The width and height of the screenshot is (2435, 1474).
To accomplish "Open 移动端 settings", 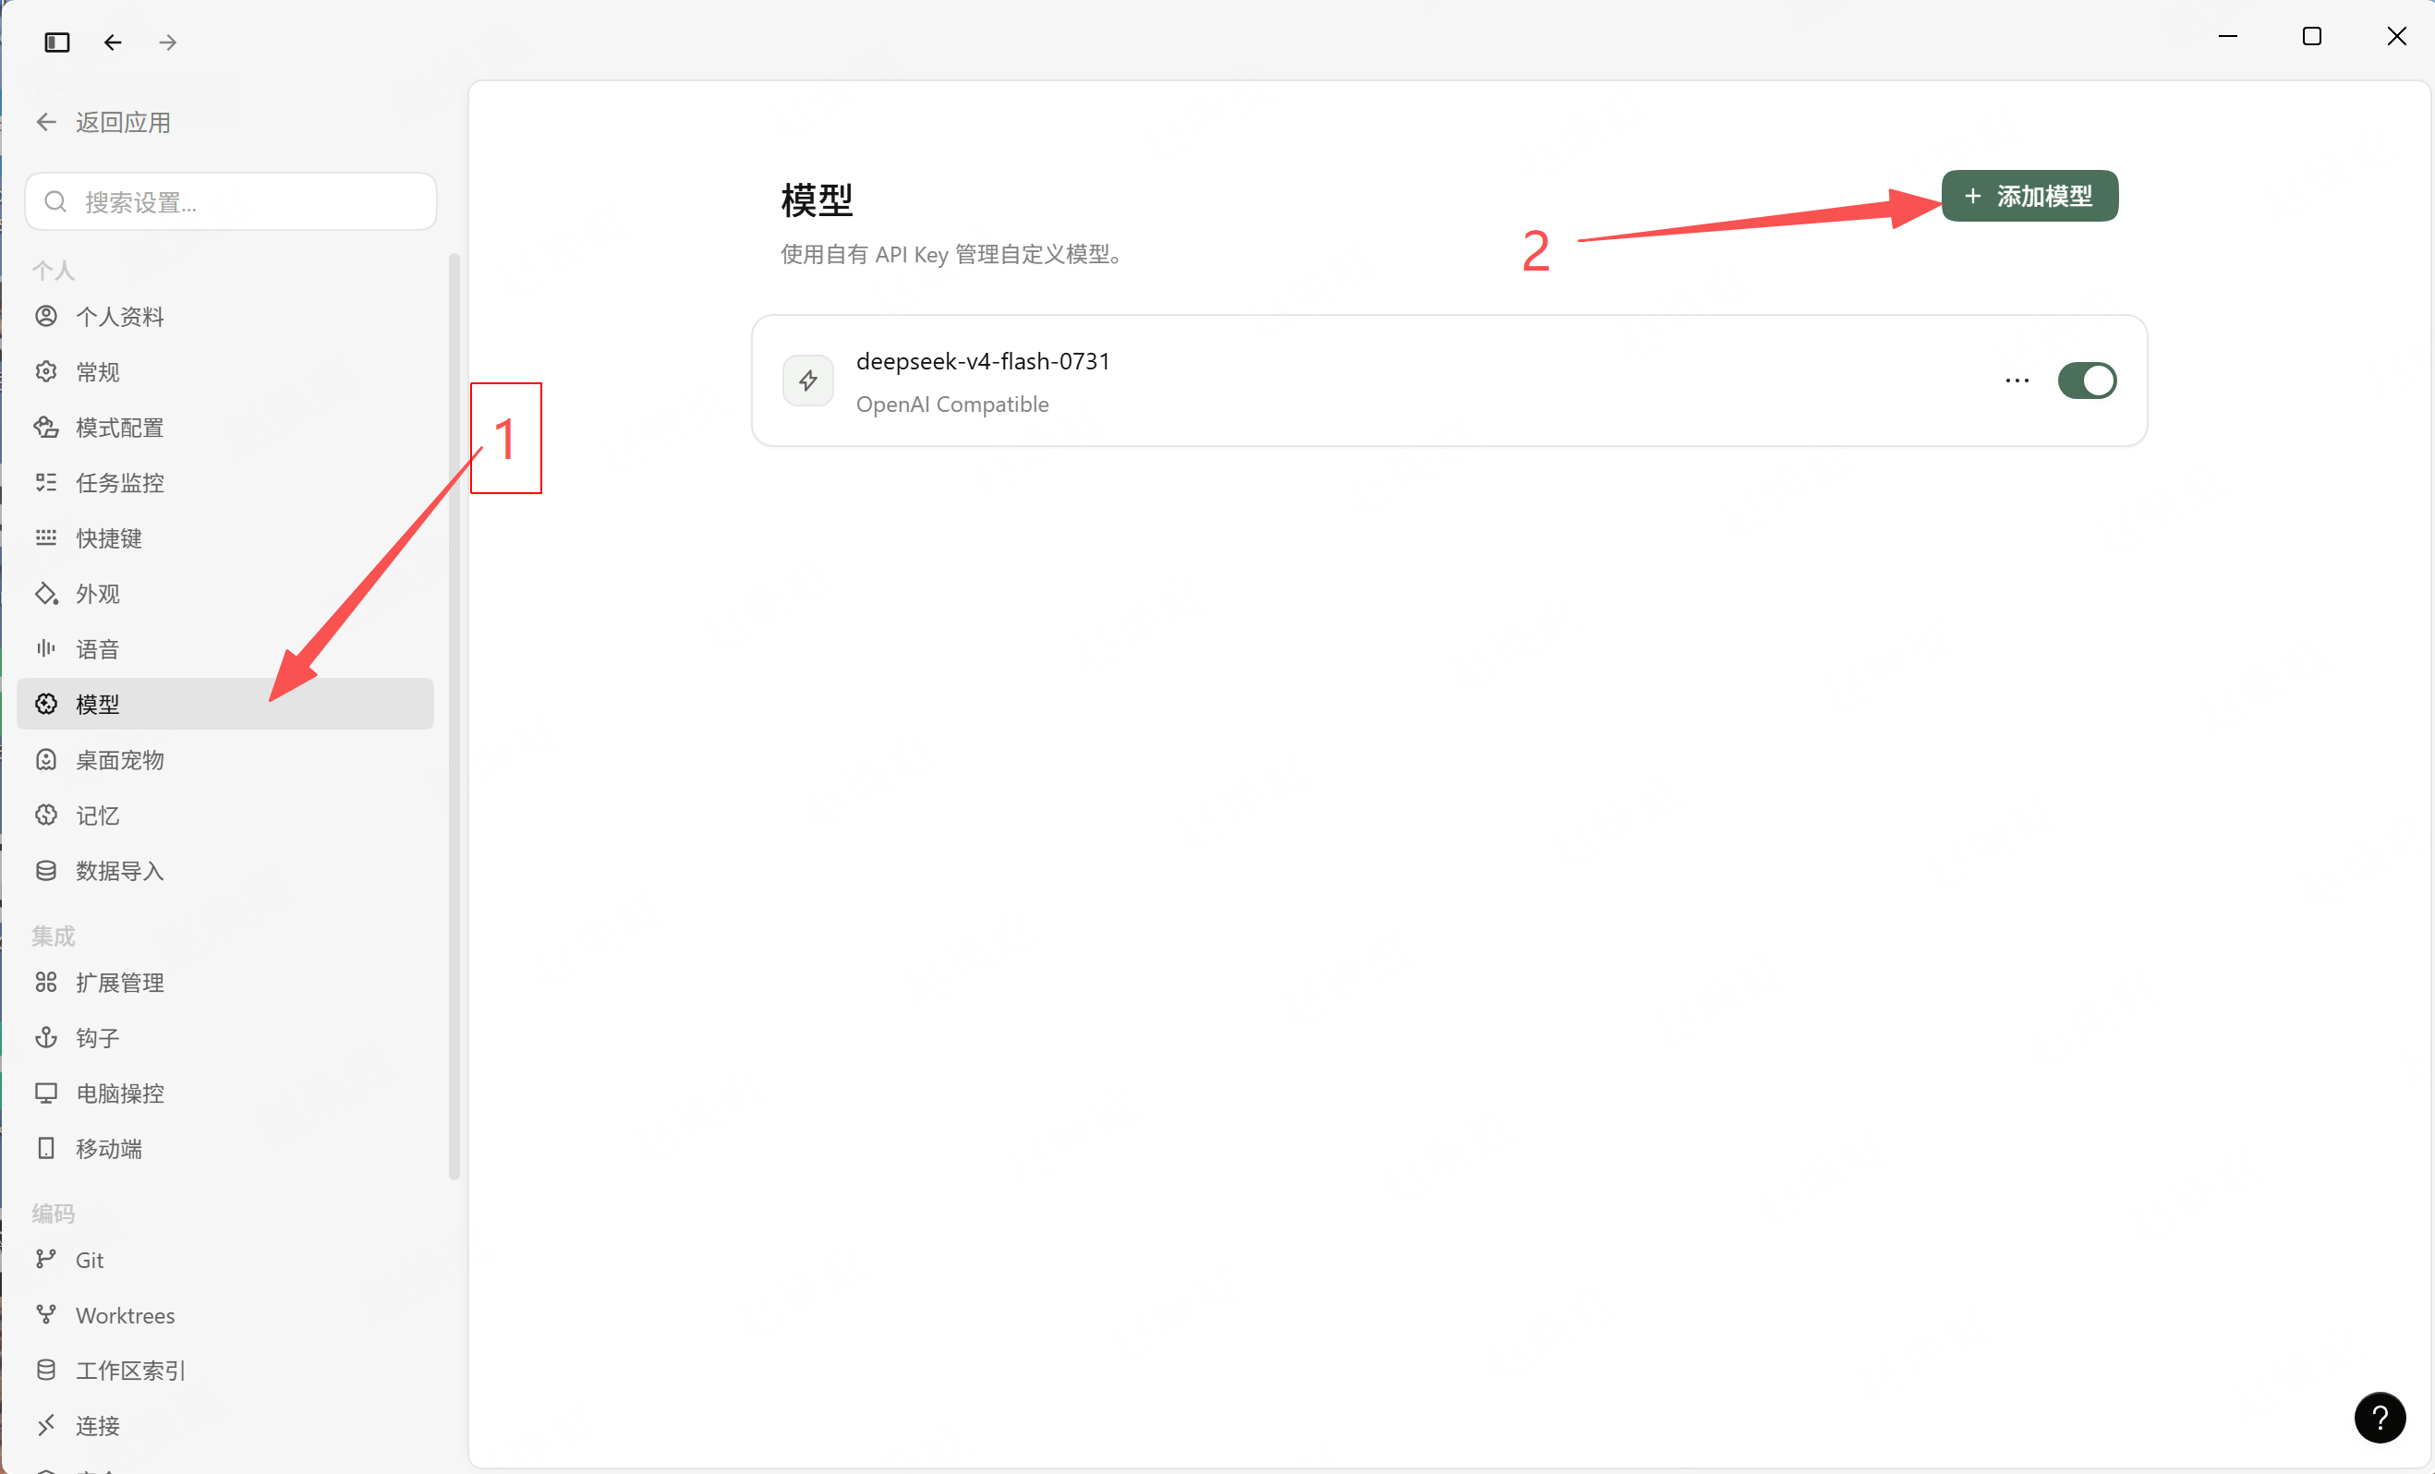I will coord(225,1148).
